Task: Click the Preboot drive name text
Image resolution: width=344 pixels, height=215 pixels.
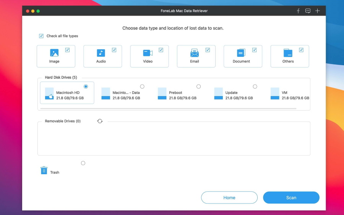Action: 175,93
